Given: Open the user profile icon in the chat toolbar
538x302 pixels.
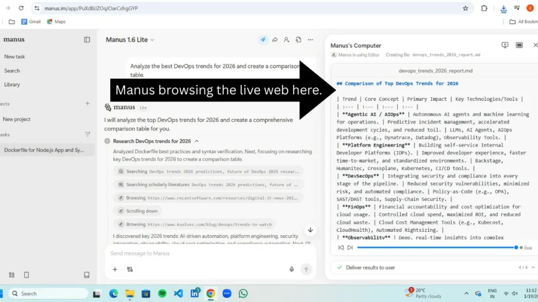Looking at the screenshot, I should (287, 39).
